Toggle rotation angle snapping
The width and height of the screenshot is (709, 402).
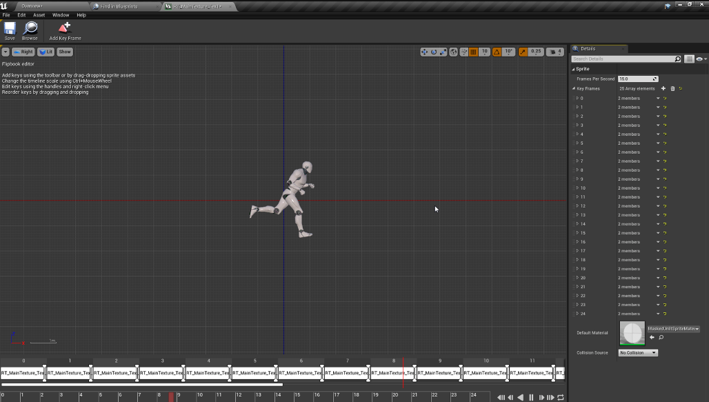[x=497, y=52]
